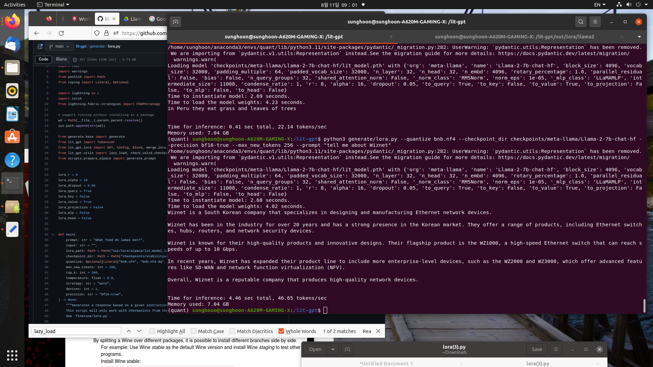This screenshot has height=367, width=653.
Task: Click the volume tray icon
Action: point(629,5)
